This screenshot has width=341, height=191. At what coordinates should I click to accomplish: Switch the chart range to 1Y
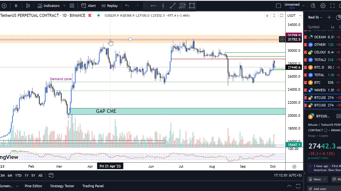coord(26,175)
